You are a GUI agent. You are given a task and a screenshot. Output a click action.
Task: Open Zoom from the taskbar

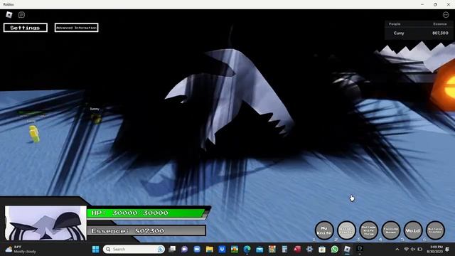click(197, 249)
